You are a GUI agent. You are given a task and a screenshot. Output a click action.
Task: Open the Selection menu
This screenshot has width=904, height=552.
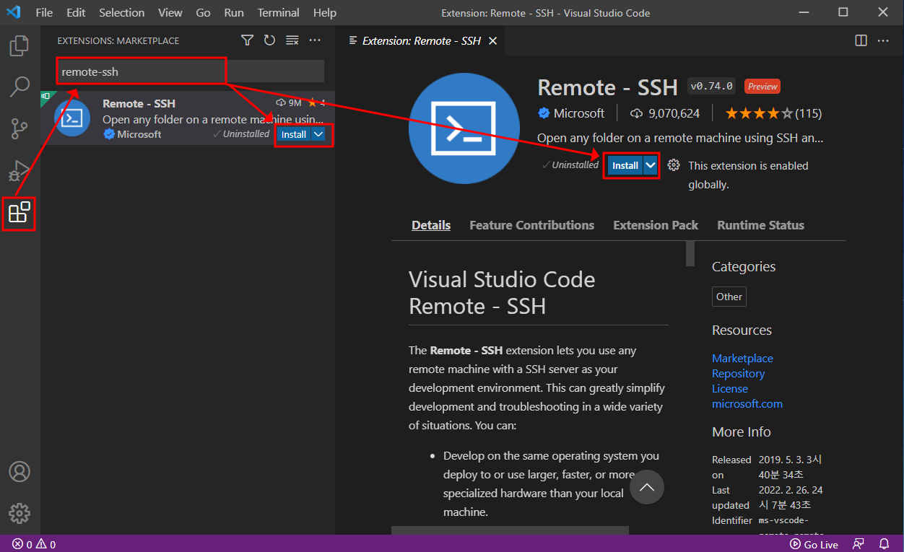tap(121, 13)
